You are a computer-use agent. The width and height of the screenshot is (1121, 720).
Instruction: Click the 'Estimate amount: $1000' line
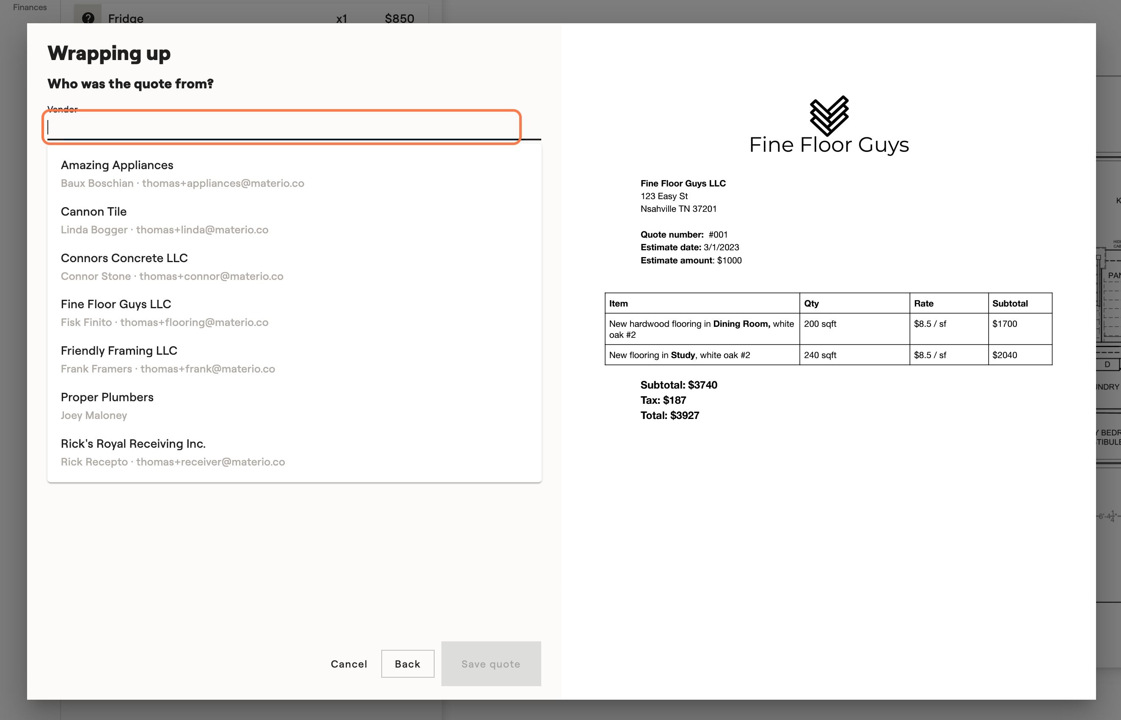pos(691,260)
